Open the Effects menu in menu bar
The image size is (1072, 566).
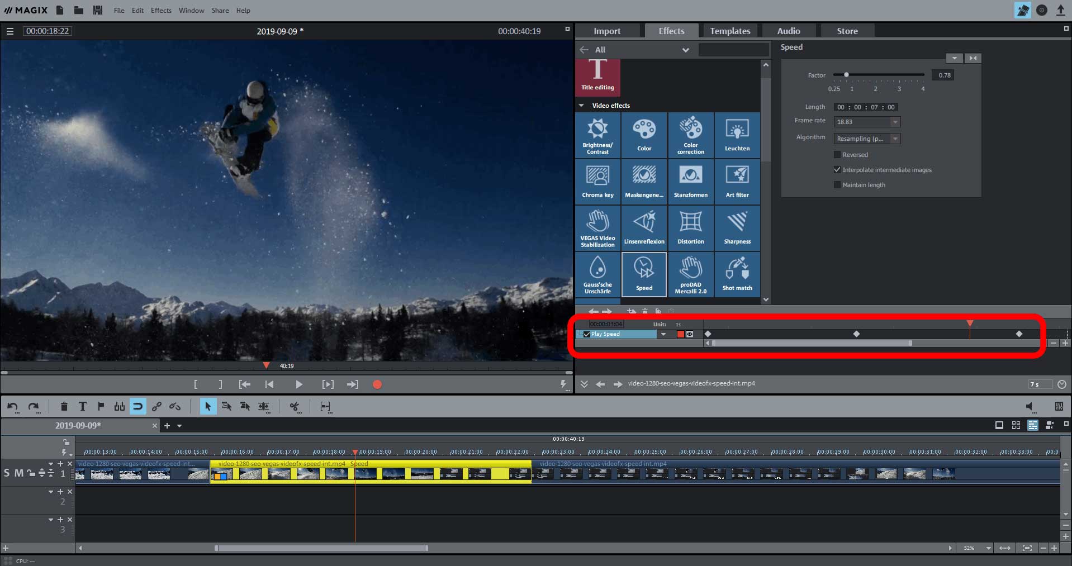point(161,11)
